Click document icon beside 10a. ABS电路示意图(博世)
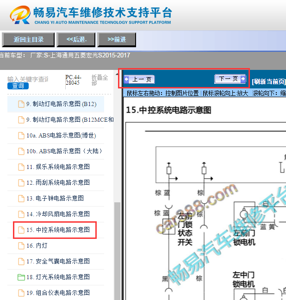The height and width of the screenshot is (300, 286). tap(21, 136)
